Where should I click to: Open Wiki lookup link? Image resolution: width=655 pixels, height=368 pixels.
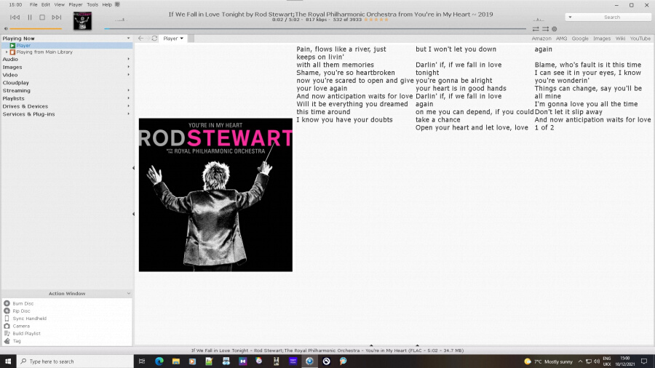point(620,39)
